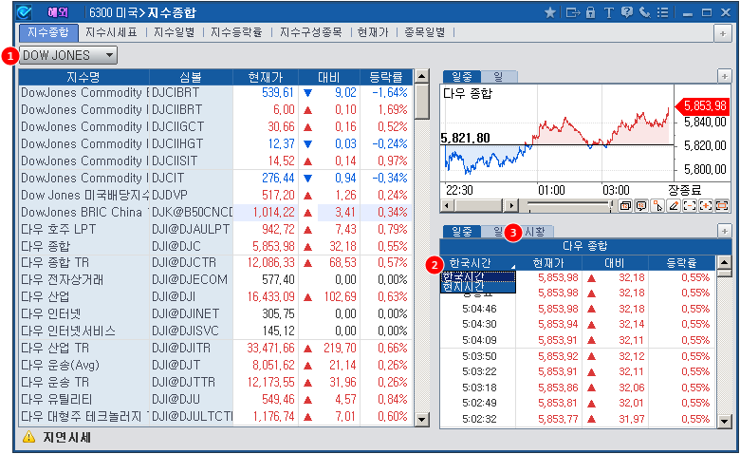The image size is (740, 454).
Task: Click symbol DJI@DJINET
Action: pyautogui.click(x=185, y=313)
